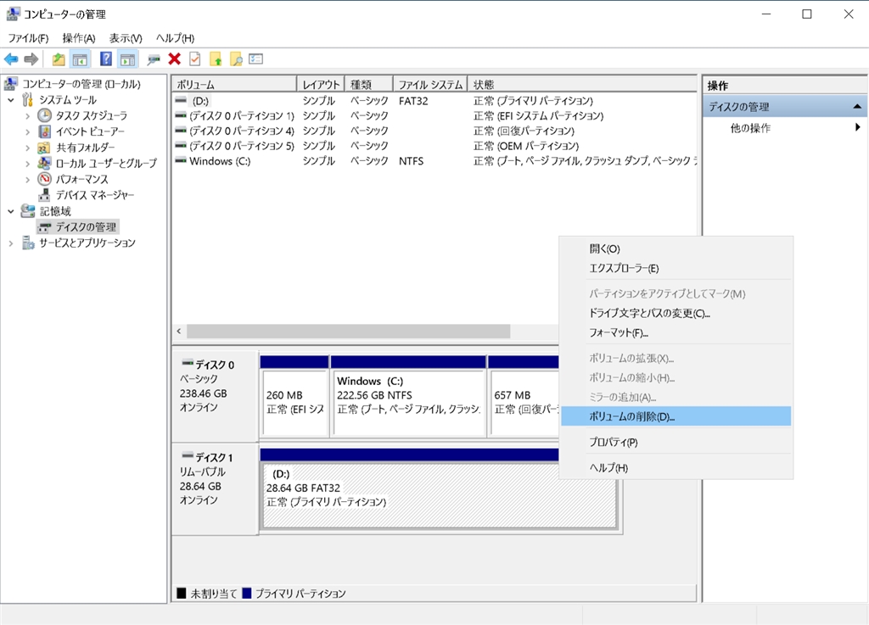Click the ファイル システム column header
The image size is (869, 625).
pyautogui.click(x=431, y=85)
